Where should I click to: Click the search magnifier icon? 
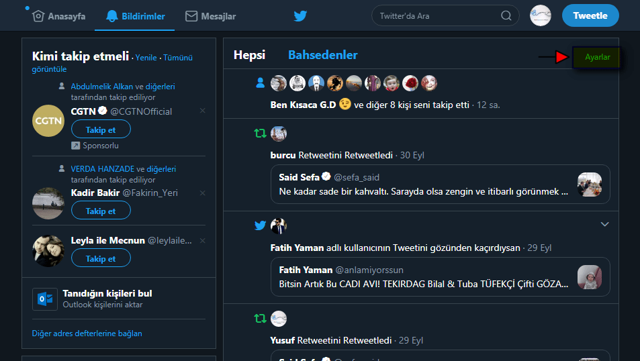[506, 16]
